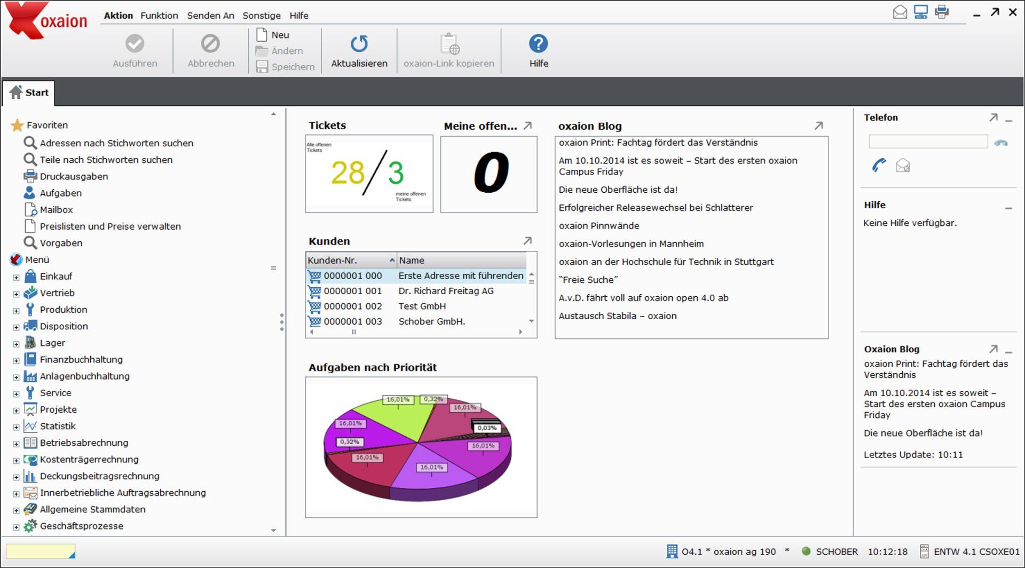The width and height of the screenshot is (1025, 568).
Task: Click the Aktualisieren refresh icon
Action: pyautogui.click(x=359, y=44)
